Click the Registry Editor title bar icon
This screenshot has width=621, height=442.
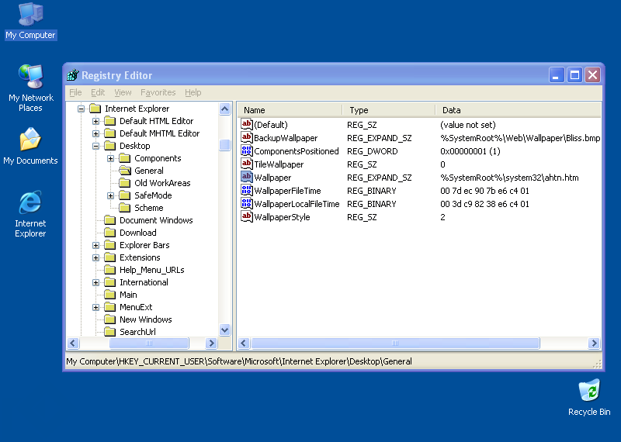(x=73, y=74)
